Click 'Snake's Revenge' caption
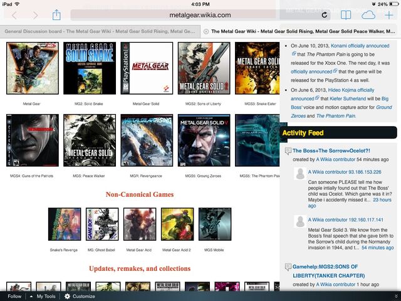 [64, 250]
